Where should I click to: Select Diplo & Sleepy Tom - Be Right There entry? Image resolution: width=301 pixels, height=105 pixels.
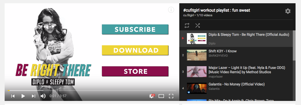pyautogui.click(x=236, y=39)
